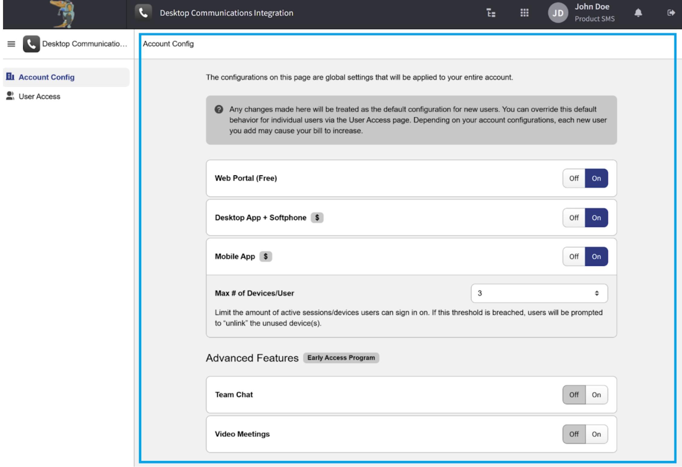682x467 pixels.
Task: Open Max # of Devices/User dropdown
Action: 539,293
